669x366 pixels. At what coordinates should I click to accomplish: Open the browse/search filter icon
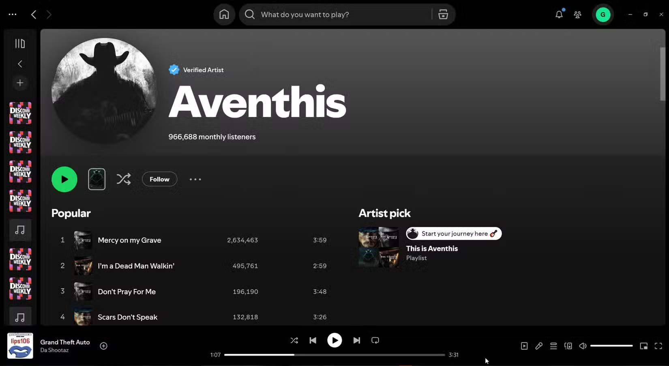[443, 14]
